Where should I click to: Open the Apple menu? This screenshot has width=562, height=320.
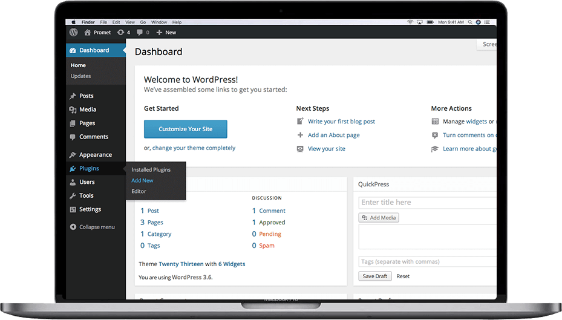(73, 22)
